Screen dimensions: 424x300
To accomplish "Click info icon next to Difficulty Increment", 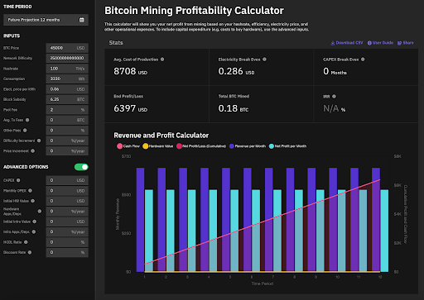I will 39,140.
